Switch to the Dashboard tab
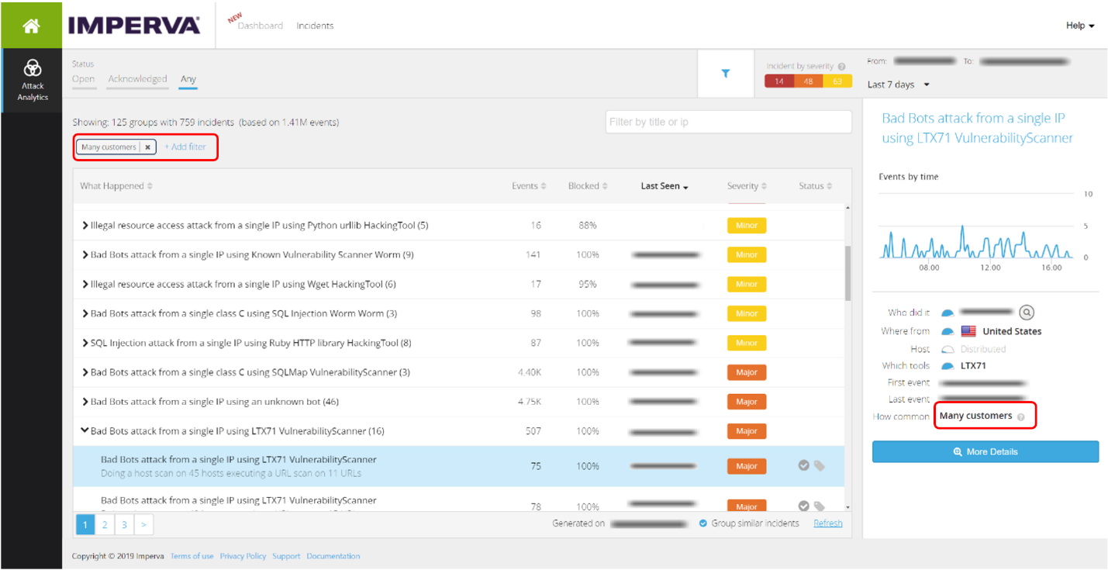Image resolution: width=1108 pixels, height=570 pixels. click(x=261, y=25)
